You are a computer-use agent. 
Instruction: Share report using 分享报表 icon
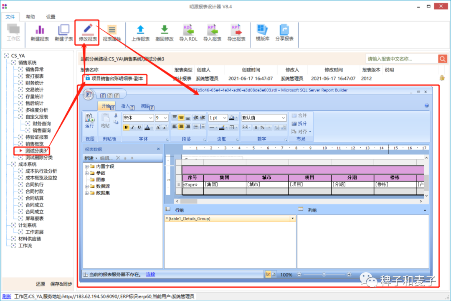284,33
